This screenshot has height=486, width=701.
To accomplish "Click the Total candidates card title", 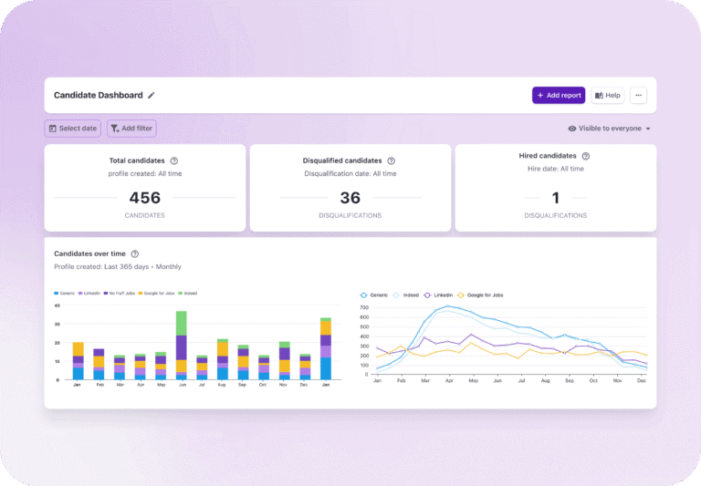I will coord(137,160).
